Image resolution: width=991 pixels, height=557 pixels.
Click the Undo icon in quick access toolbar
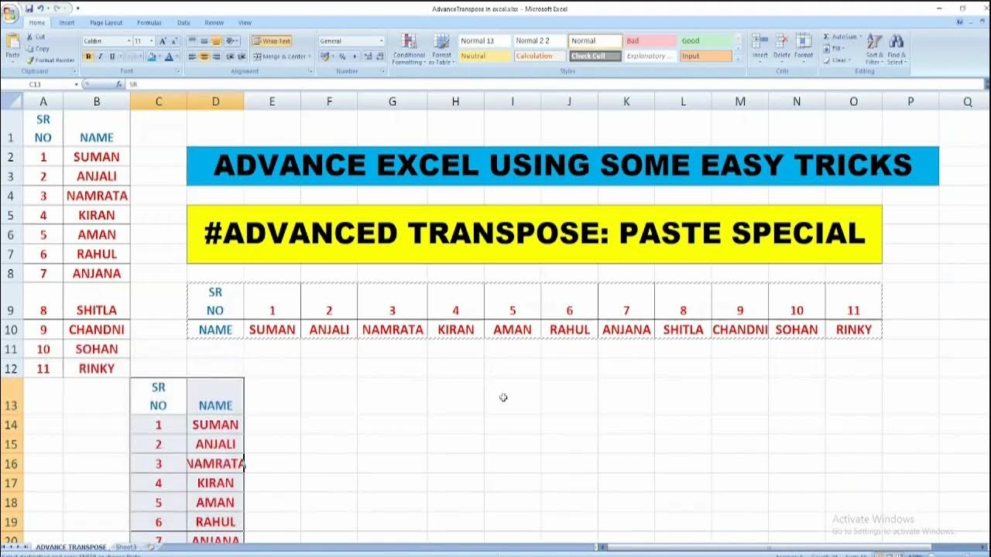point(42,8)
